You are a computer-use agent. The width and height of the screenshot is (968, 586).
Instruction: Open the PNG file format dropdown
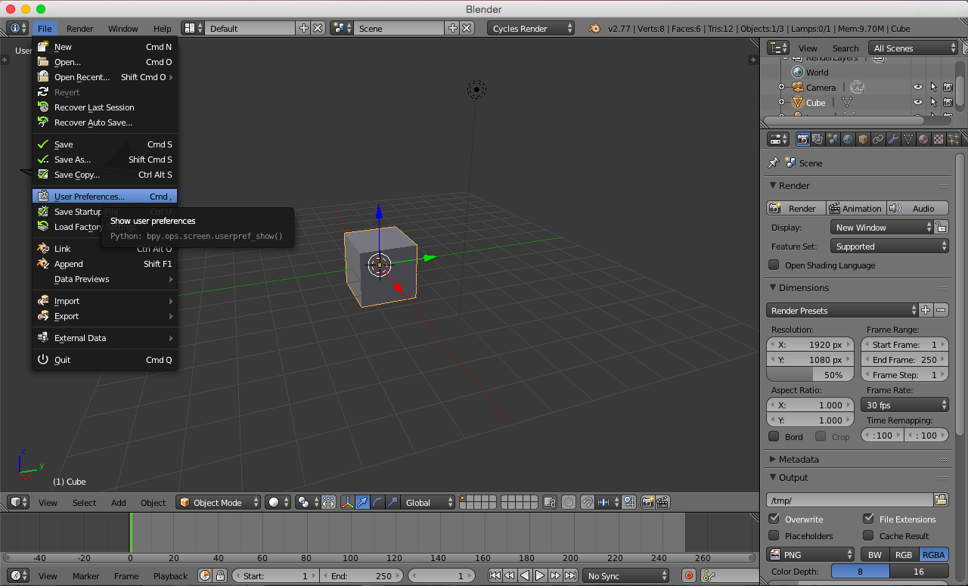[811, 554]
